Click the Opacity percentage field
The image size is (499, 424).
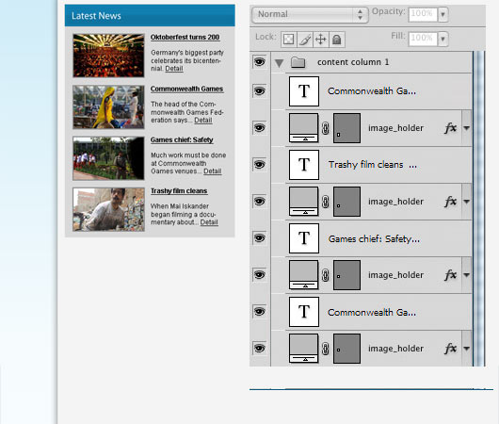[x=423, y=14]
